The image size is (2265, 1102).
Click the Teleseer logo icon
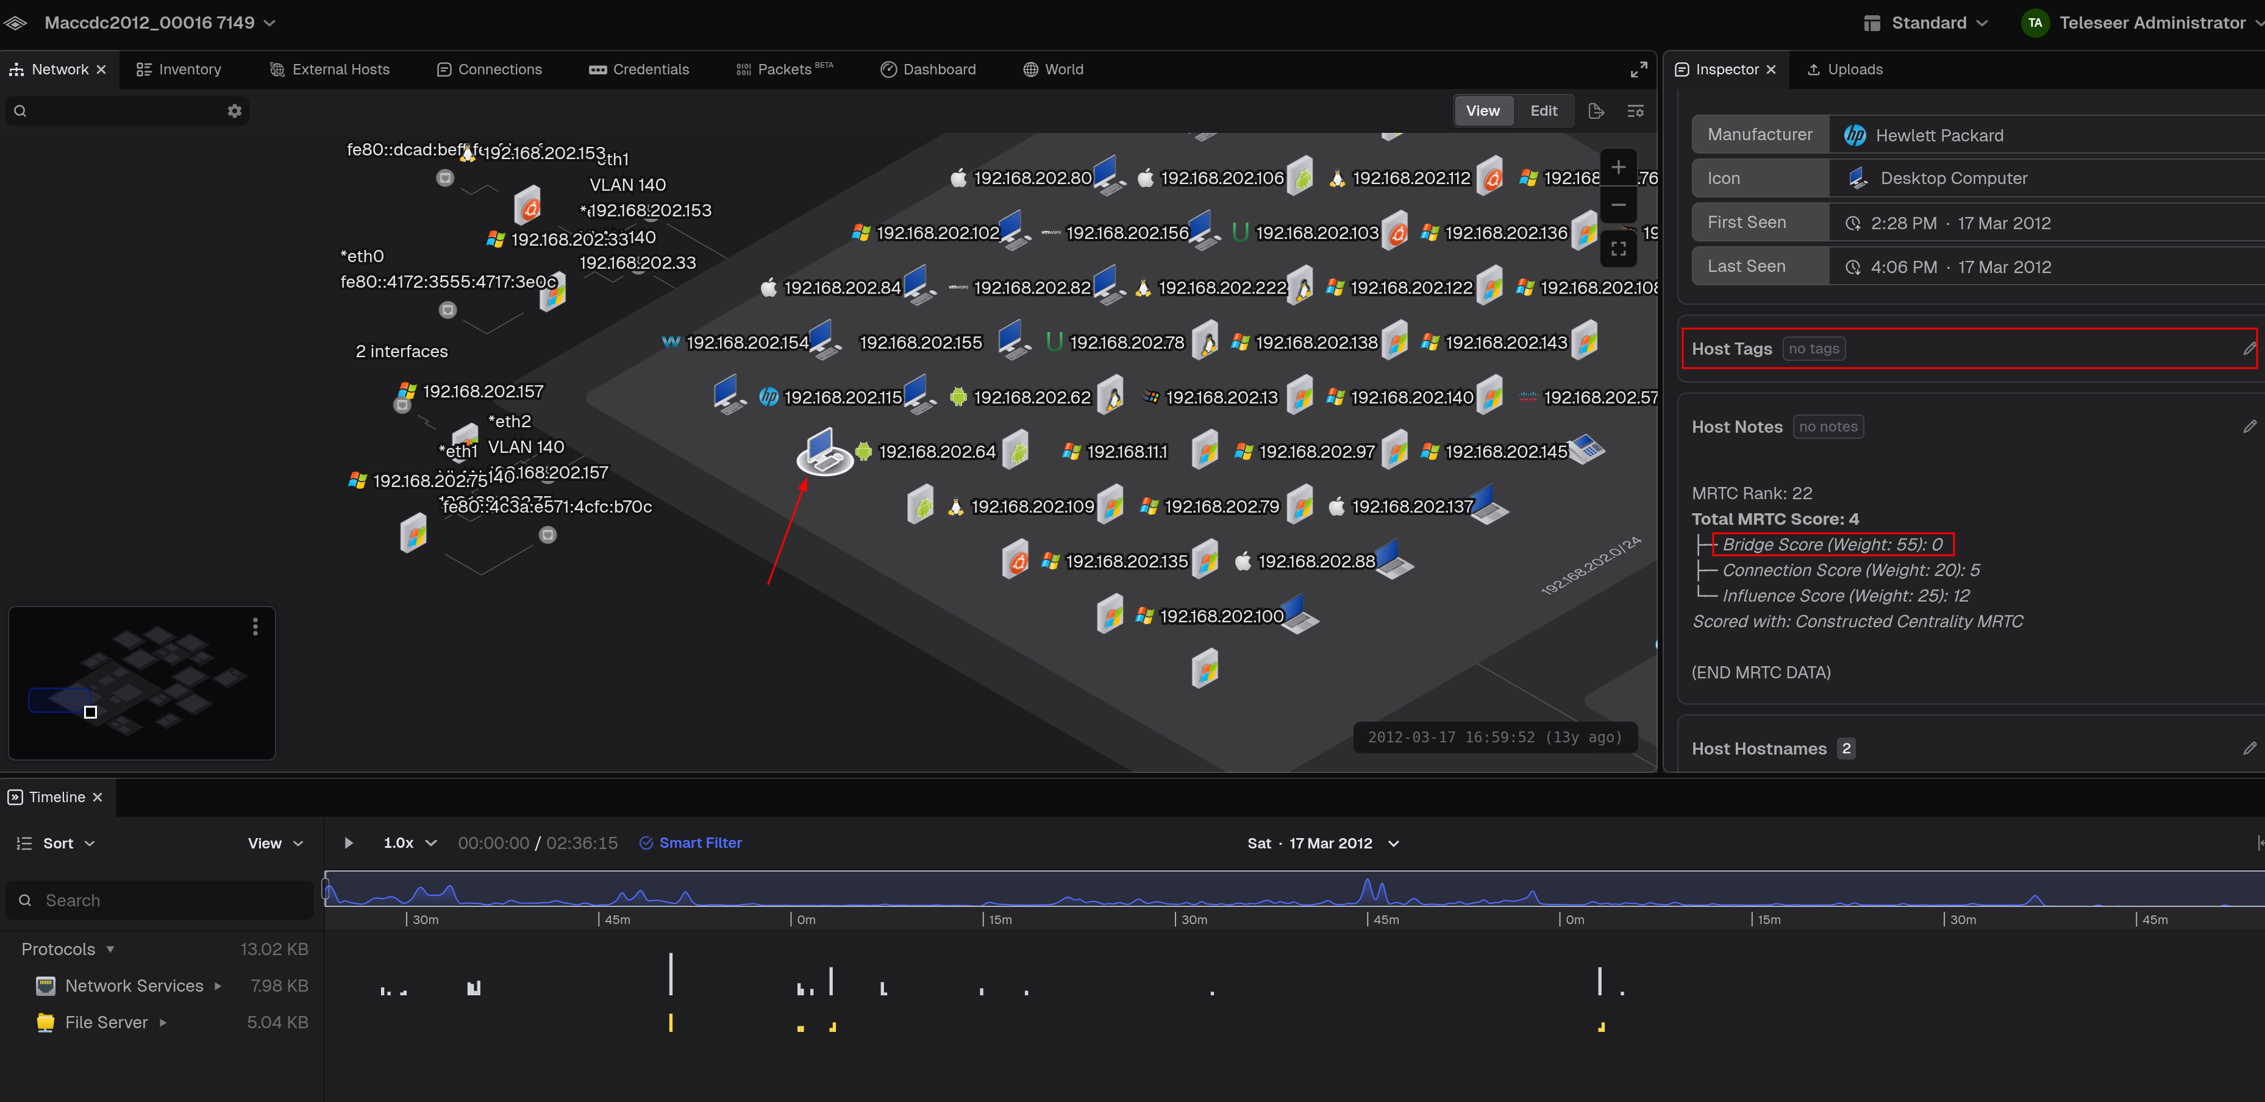point(16,23)
